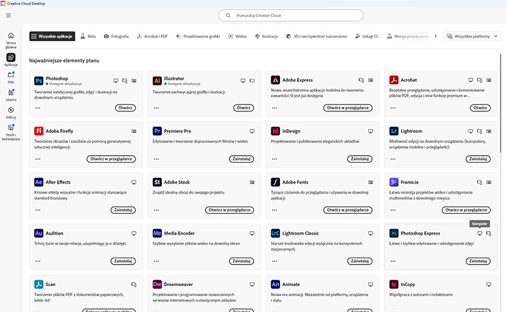507x312 pixels.
Task: Click the Adobe Firefly app icon
Action: click(x=39, y=131)
